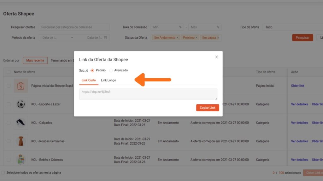
Task: Select the Avançado Sub_id radio option
Action: [111, 70]
